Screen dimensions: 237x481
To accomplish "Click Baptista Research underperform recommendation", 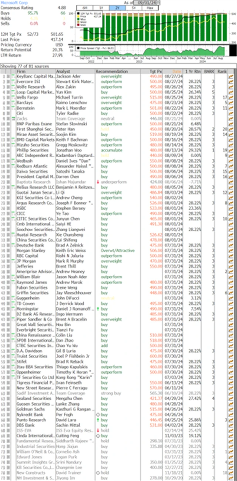I will pos(113,182).
